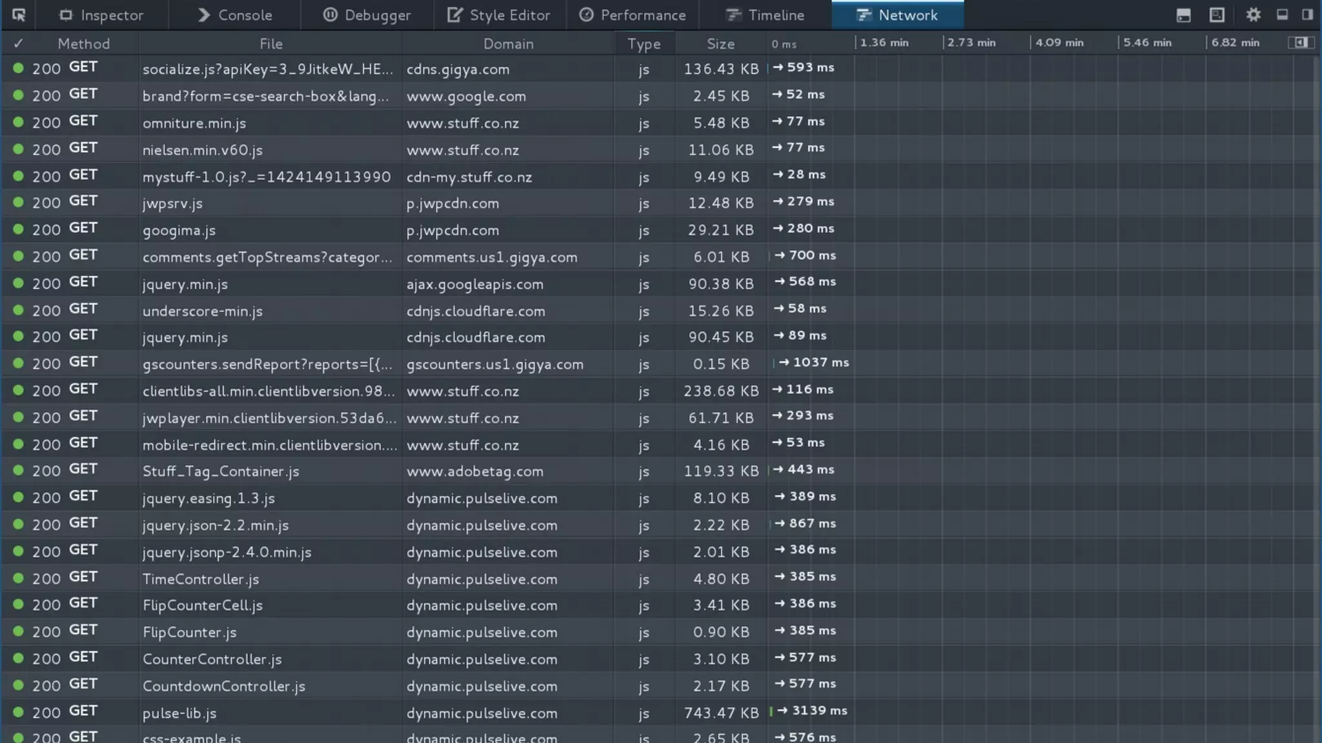
Task: Click the green status dot for pulse-lib.js
Action: point(18,712)
